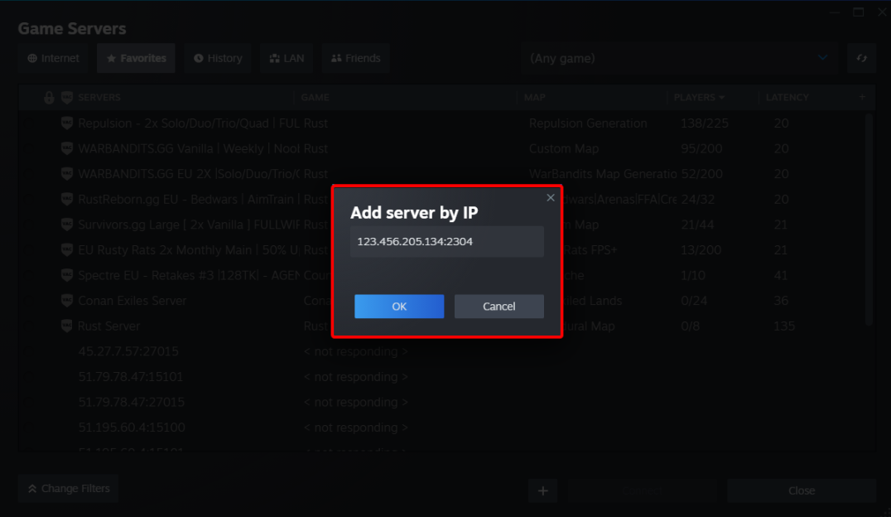
Task: Open the Favorites tab
Action: click(136, 59)
